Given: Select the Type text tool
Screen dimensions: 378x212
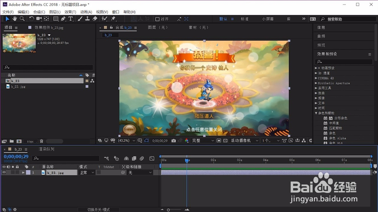Looking at the screenshot, I should tap(71, 19).
